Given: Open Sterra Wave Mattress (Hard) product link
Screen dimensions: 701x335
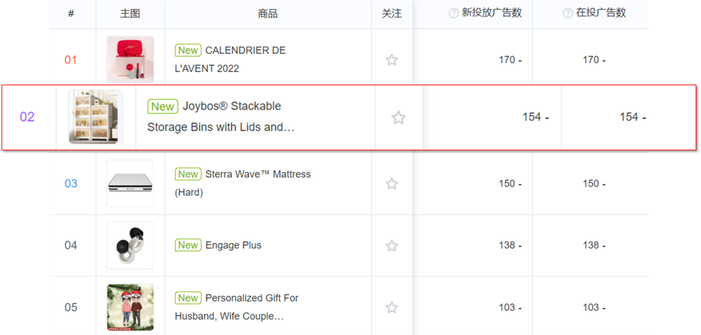Looking at the screenshot, I should click(x=243, y=183).
